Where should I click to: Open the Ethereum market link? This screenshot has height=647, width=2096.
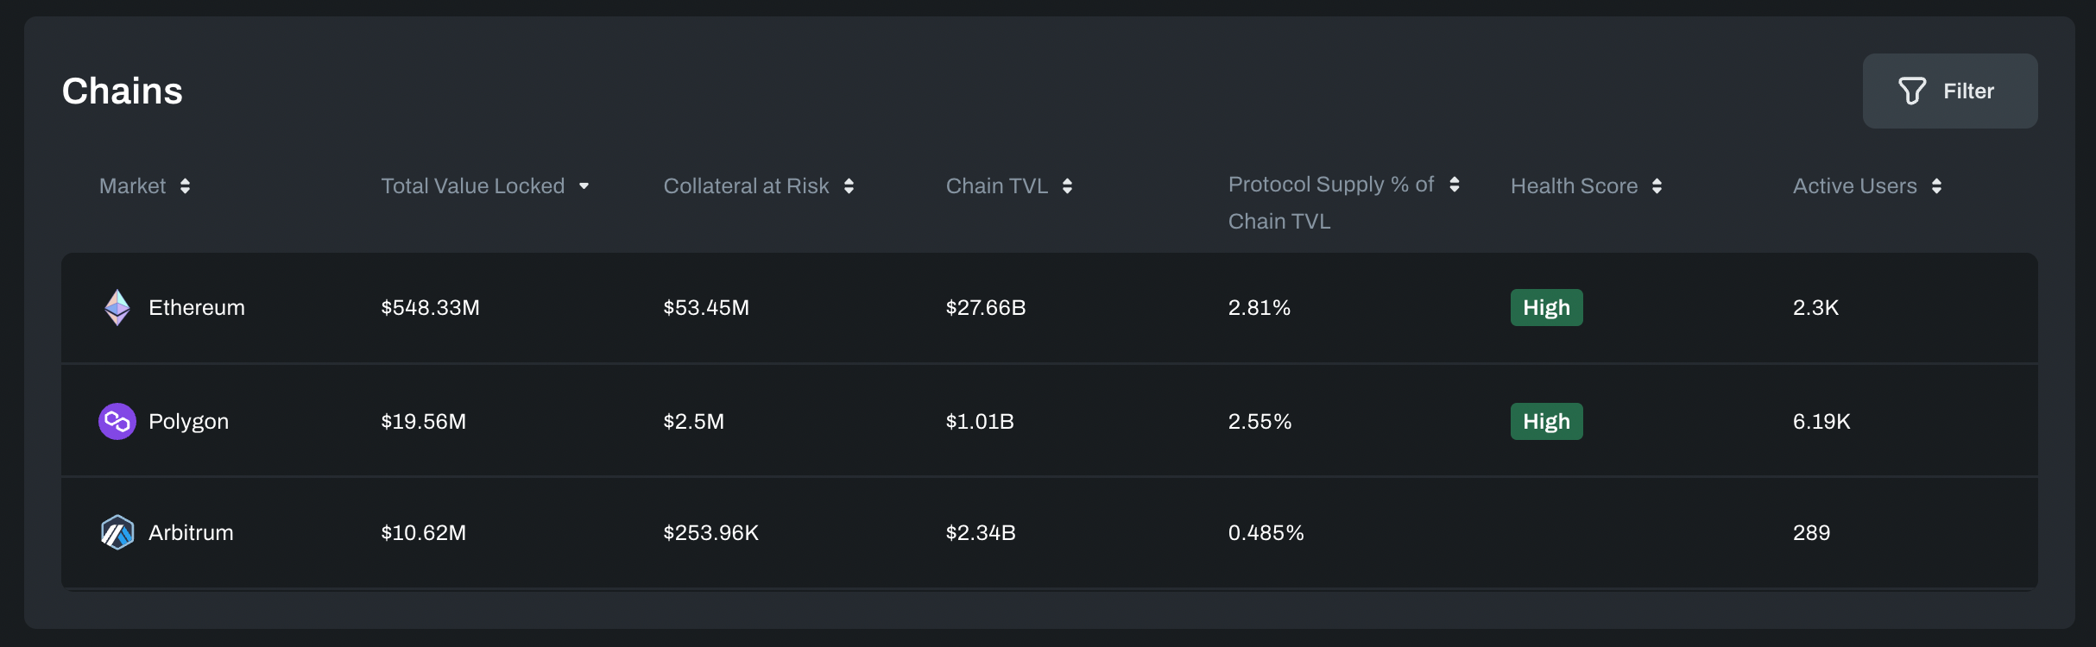[197, 308]
